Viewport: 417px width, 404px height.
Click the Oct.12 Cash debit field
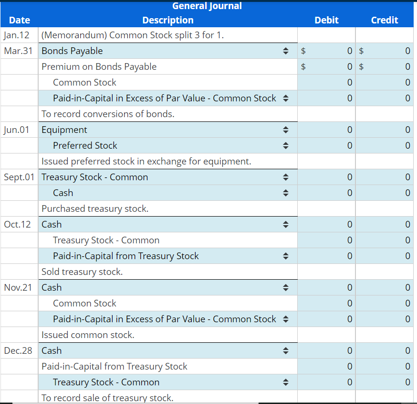tap(326, 224)
